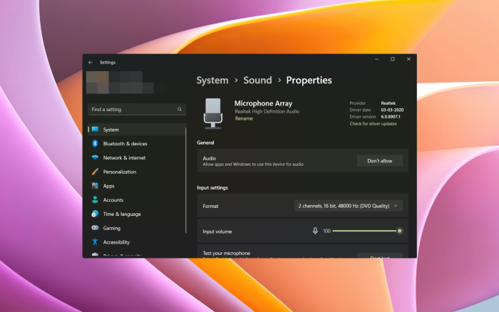Viewport: 499px width, 312px height.
Task: Click the Network wifi icon in sidebar
Action: (x=95, y=157)
